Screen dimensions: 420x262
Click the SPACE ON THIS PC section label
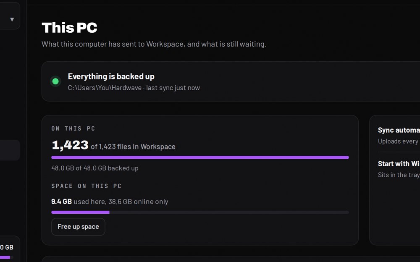(87, 186)
